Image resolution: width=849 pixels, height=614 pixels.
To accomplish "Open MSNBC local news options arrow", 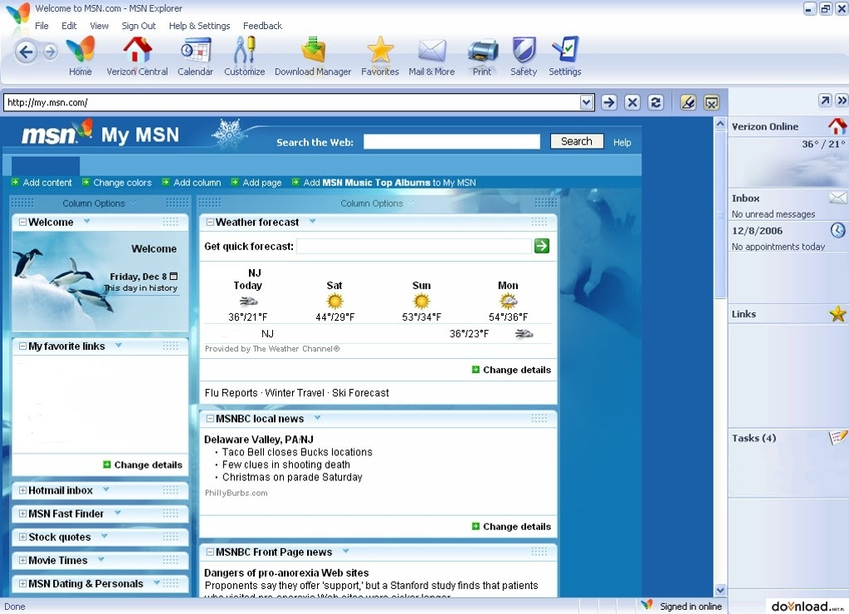I will click(317, 418).
